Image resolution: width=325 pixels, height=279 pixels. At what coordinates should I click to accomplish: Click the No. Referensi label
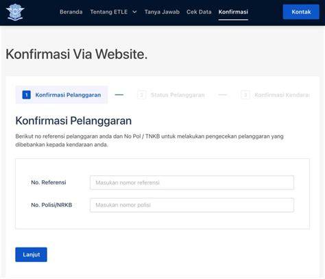tap(49, 182)
